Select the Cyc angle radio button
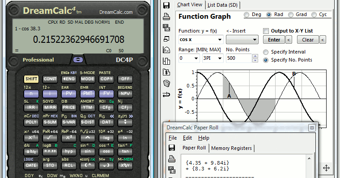Screen dimensions: 340x178 coord(314,15)
